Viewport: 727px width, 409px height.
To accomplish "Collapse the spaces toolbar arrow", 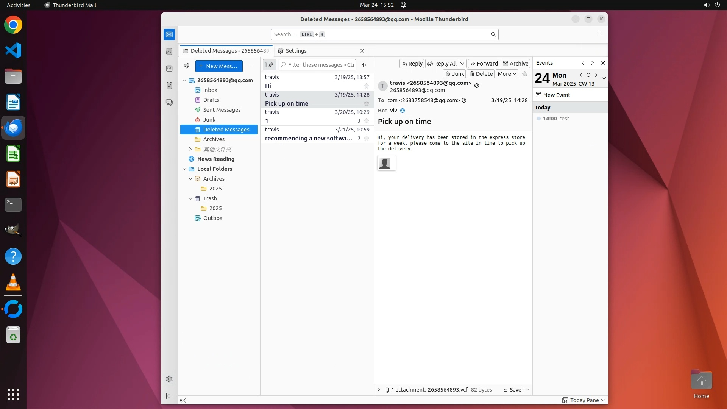I will pos(169,396).
